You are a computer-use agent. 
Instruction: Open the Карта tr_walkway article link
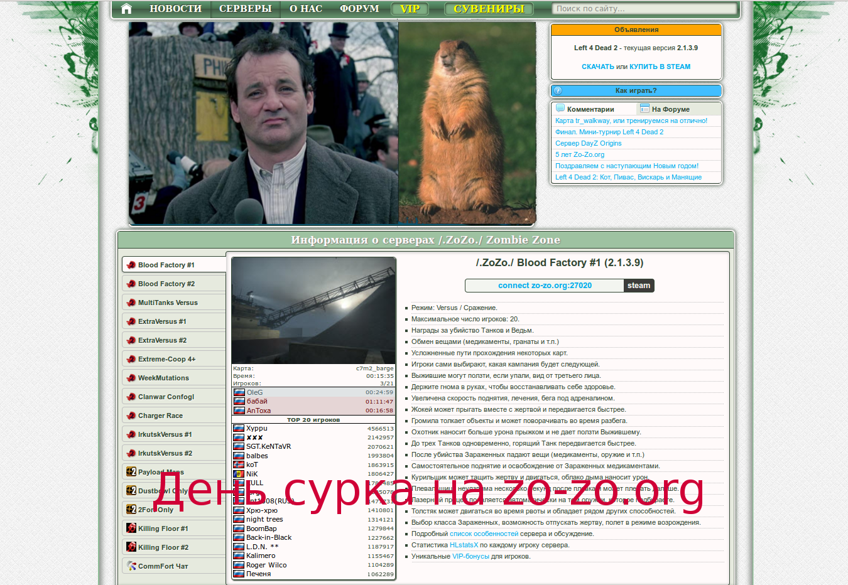(x=631, y=121)
